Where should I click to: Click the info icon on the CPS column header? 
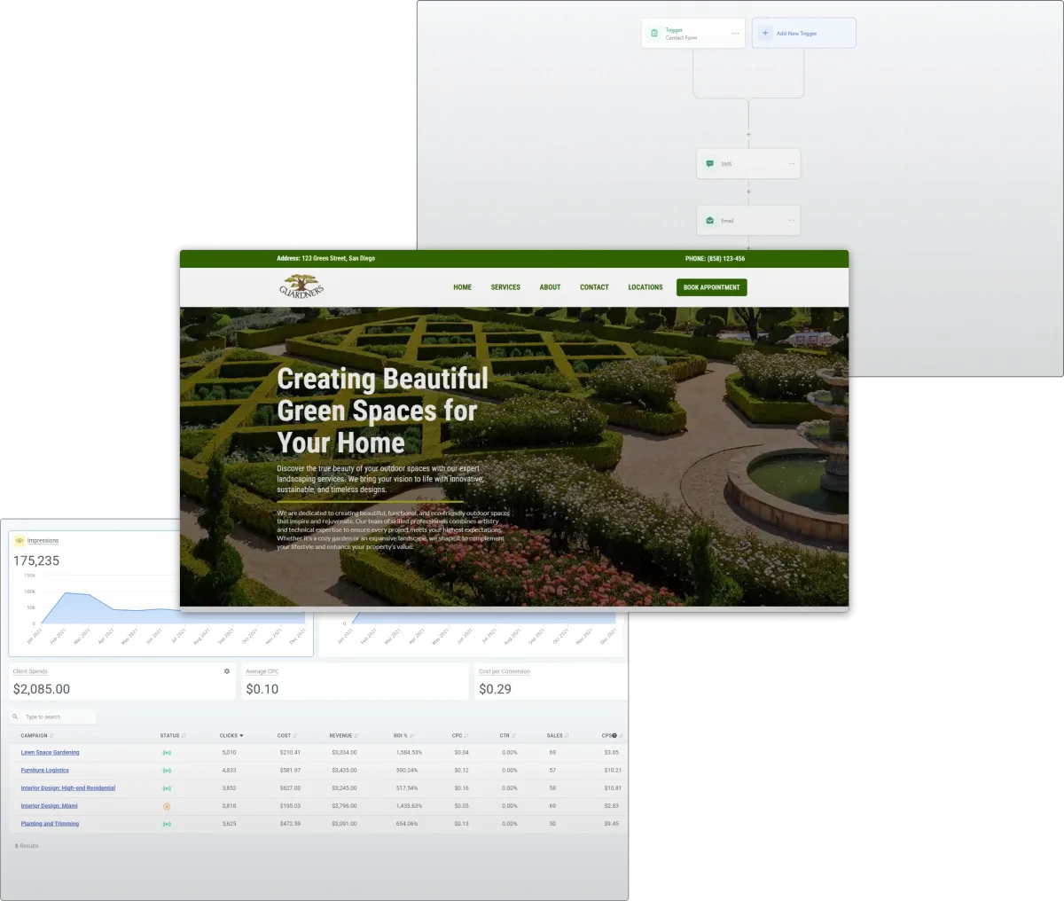pos(613,735)
